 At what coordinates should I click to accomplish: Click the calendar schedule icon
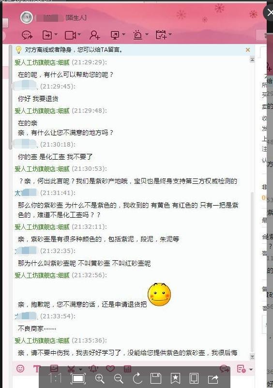point(161,35)
